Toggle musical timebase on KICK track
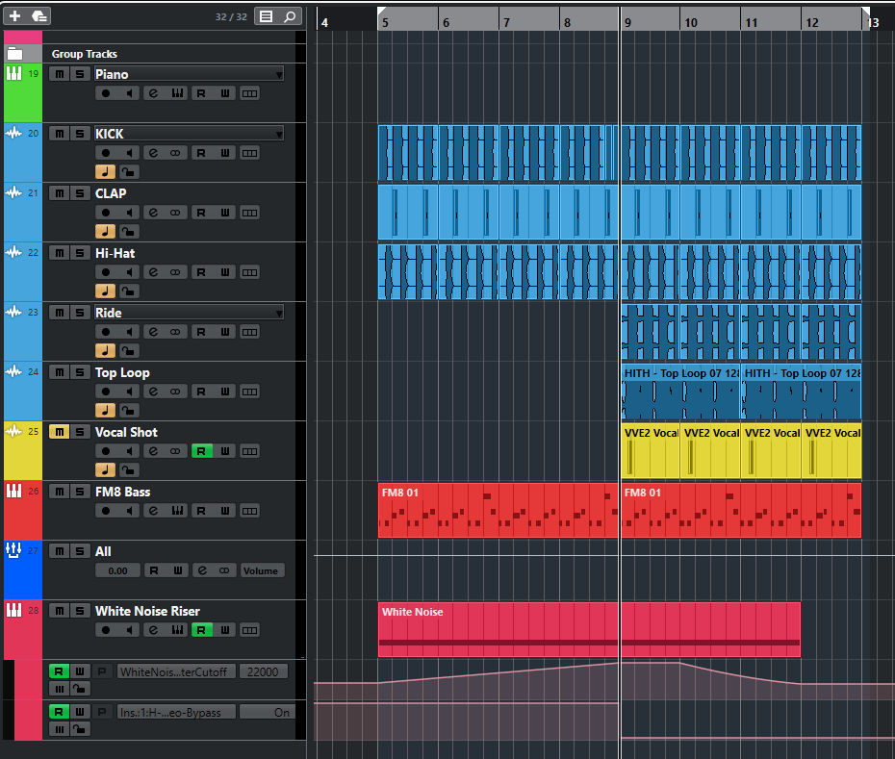This screenshot has height=759, width=895. tap(105, 172)
